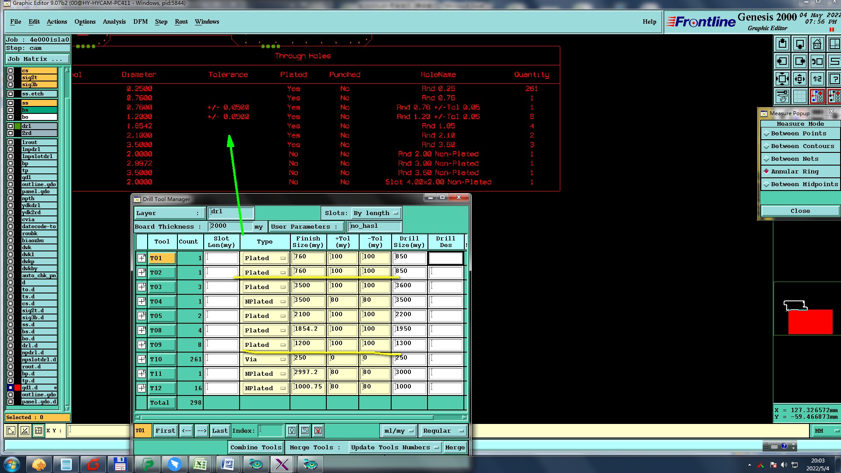The width and height of the screenshot is (841, 473).
Task: Open the Analysis menu
Action: point(114,21)
